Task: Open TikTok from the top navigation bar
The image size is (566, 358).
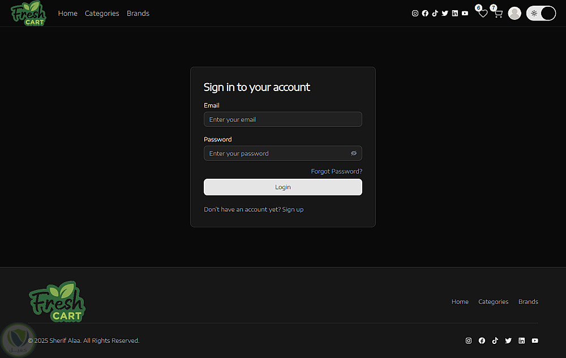Action: (435, 14)
